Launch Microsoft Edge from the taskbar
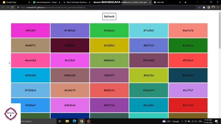Screen dimensions: 221x124 click(74, 121)
